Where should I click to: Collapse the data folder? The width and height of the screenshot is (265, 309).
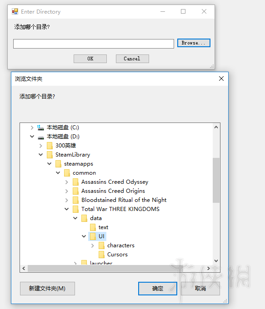[x=75, y=218]
